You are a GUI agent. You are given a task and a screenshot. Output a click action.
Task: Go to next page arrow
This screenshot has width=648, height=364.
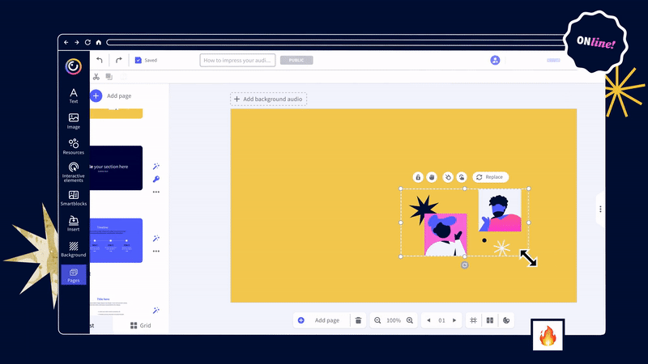[x=454, y=320]
